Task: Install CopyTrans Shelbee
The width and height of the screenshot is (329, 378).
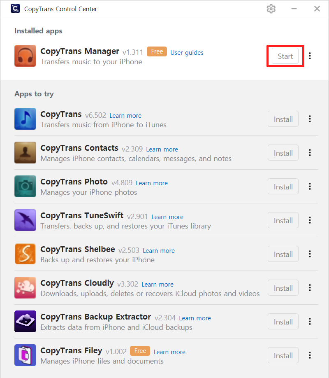Action: [283, 254]
